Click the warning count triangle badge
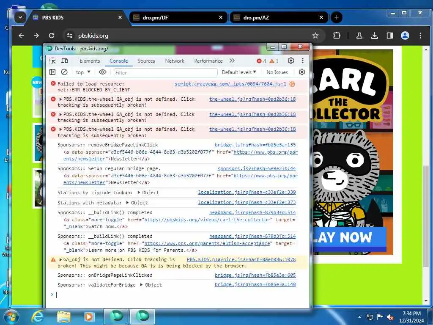This screenshot has height=325, width=433. (x=274, y=61)
